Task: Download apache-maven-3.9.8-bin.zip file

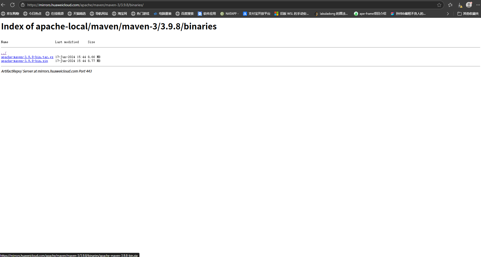Action: [x=25, y=61]
